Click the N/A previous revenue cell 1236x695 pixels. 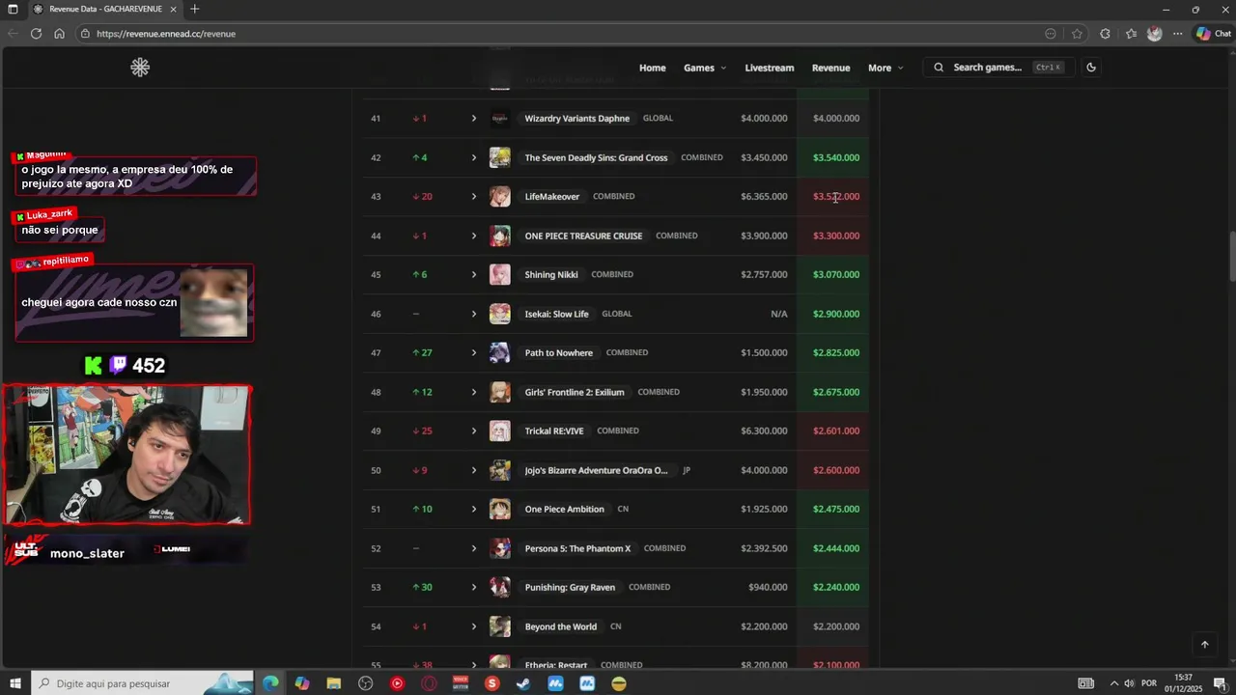779,314
